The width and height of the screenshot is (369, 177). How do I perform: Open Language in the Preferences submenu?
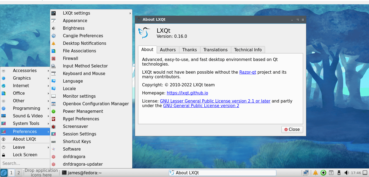point(91,81)
